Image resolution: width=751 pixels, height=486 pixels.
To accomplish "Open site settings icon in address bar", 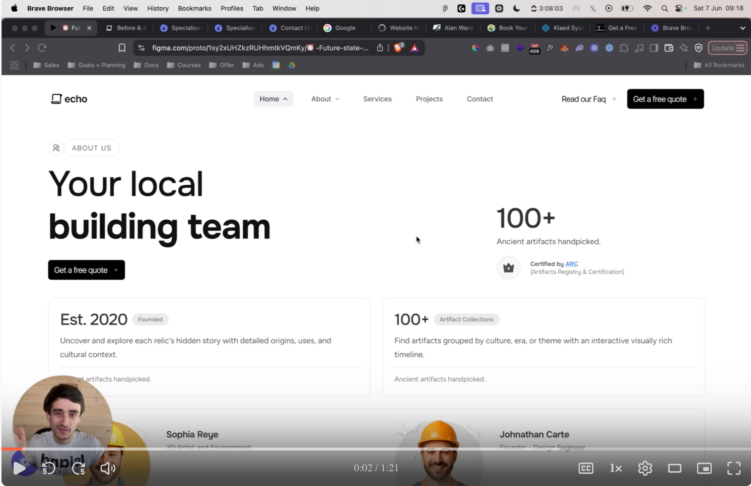I will [x=141, y=48].
